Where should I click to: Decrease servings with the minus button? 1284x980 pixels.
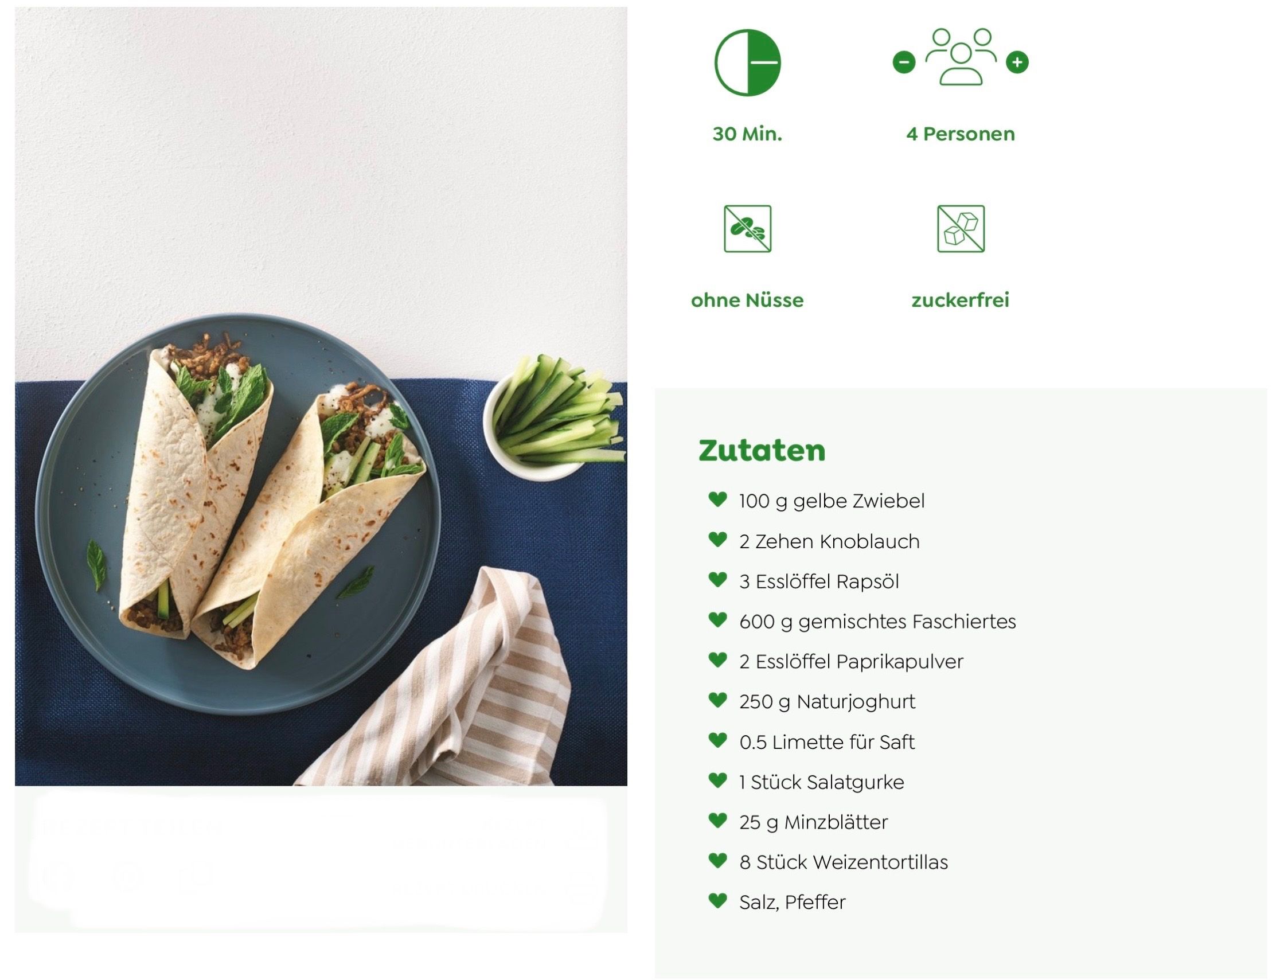point(904,62)
